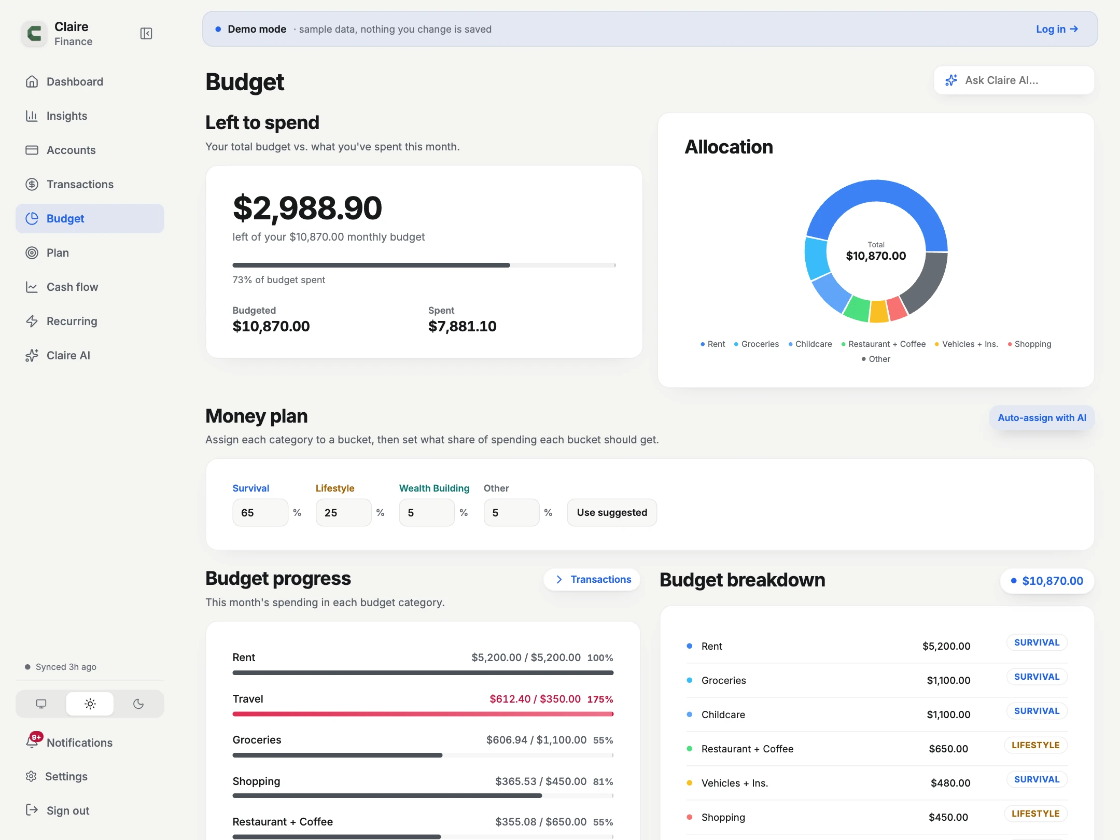This screenshot has height=840, width=1120.
Task: Open the Settings gear icon
Action: pyautogui.click(x=32, y=776)
